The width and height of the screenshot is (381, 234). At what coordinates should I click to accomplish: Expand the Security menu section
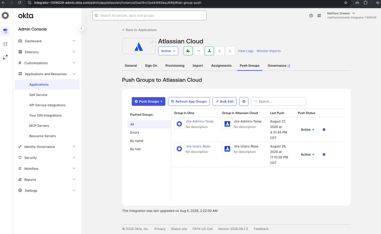coord(47,158)
